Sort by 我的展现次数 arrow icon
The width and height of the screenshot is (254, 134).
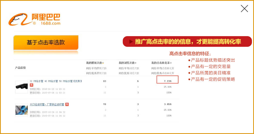[103, 63]
